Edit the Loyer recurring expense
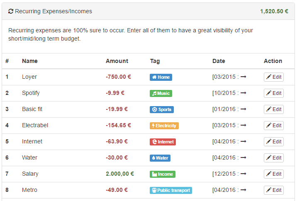The width and height of the screenshot is (297, 201). pos(274,77)
